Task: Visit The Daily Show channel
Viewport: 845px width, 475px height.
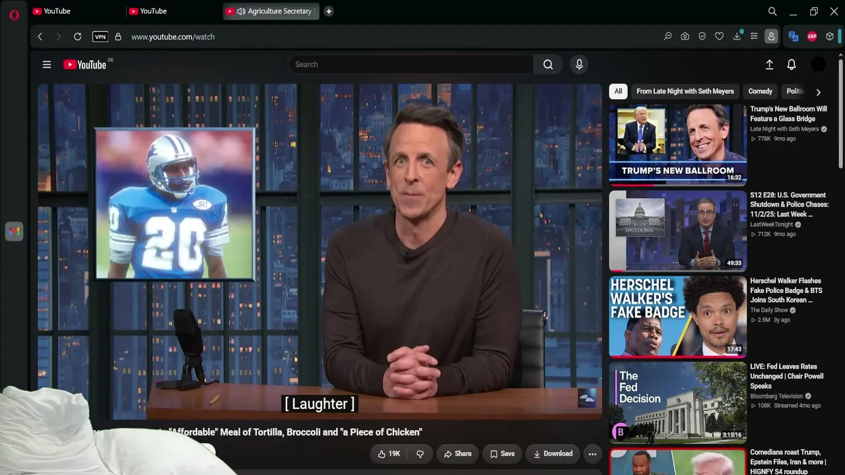Action: coord(769,310)
